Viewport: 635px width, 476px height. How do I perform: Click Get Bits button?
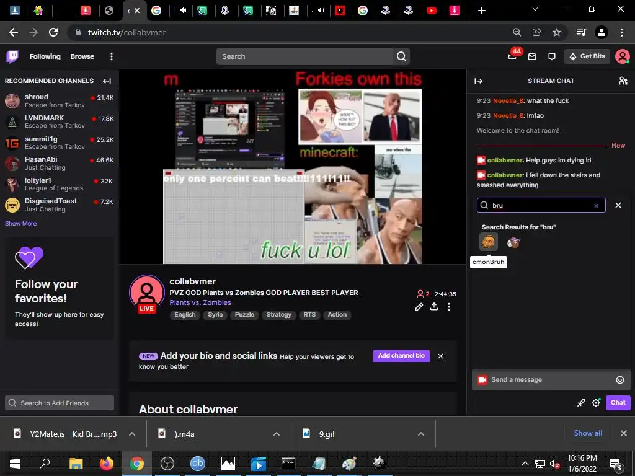coord(587,56)
